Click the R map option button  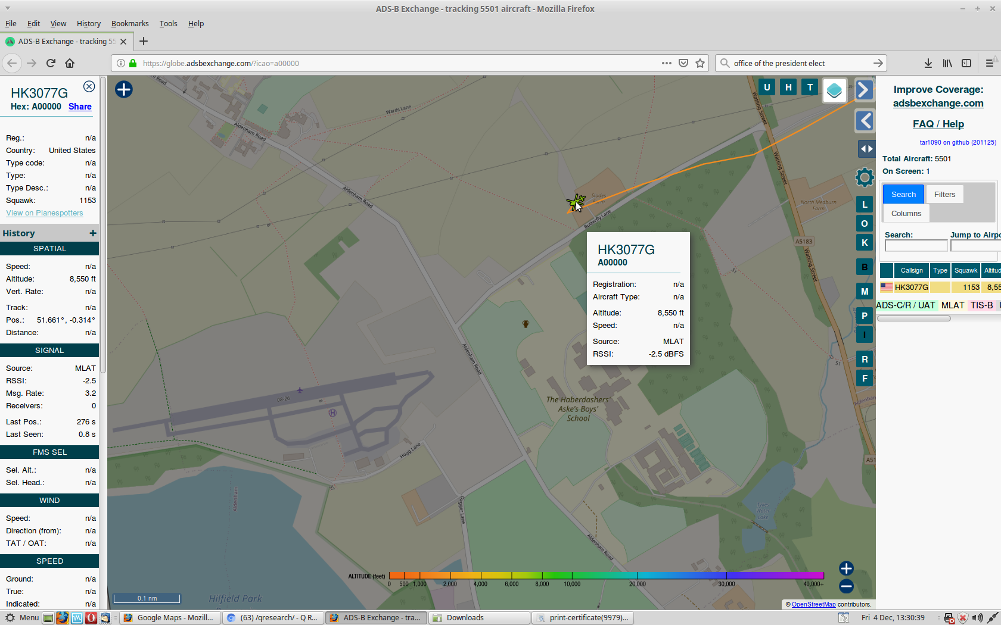pos(865,360)
